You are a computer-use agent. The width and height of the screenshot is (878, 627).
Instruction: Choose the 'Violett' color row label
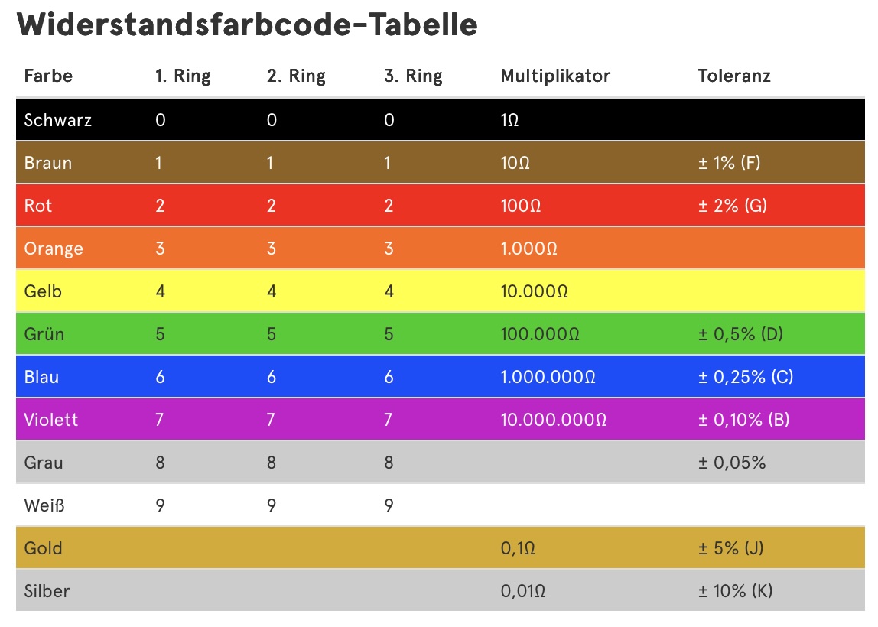51,420
